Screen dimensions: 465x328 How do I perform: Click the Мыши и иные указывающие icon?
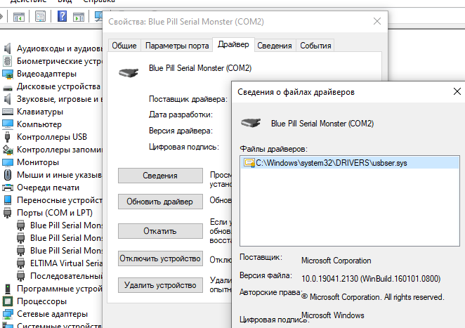pos(8,175)
